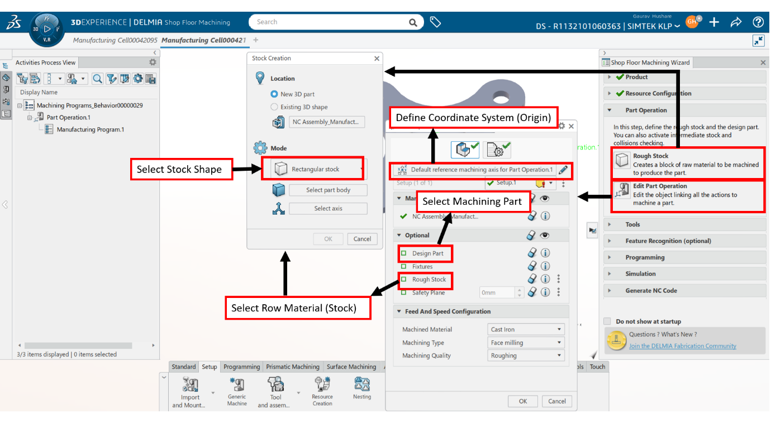The image size is (771, 433).
Task: Click the magnifier search icon in Activities toolbar
Action: click(97, 79)
